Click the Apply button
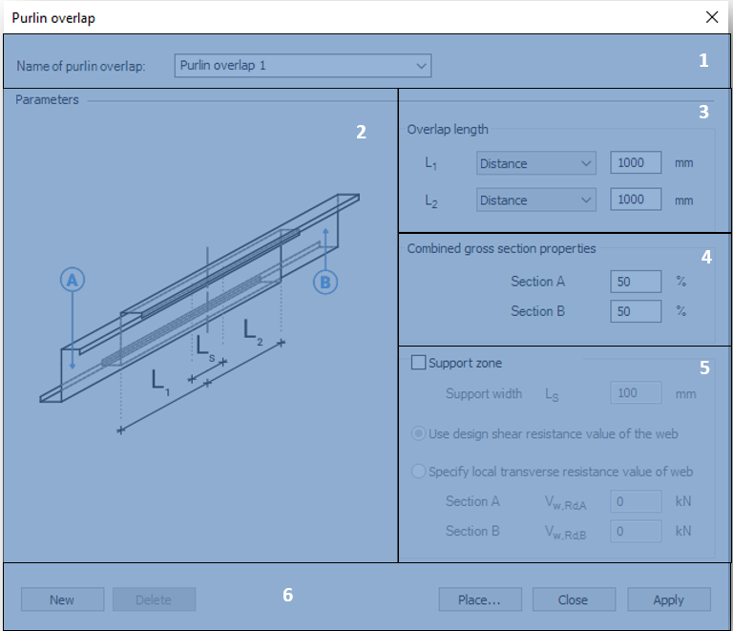Image resolution: width=733 pixels, height=631 pixels. [x=669, y=599]
